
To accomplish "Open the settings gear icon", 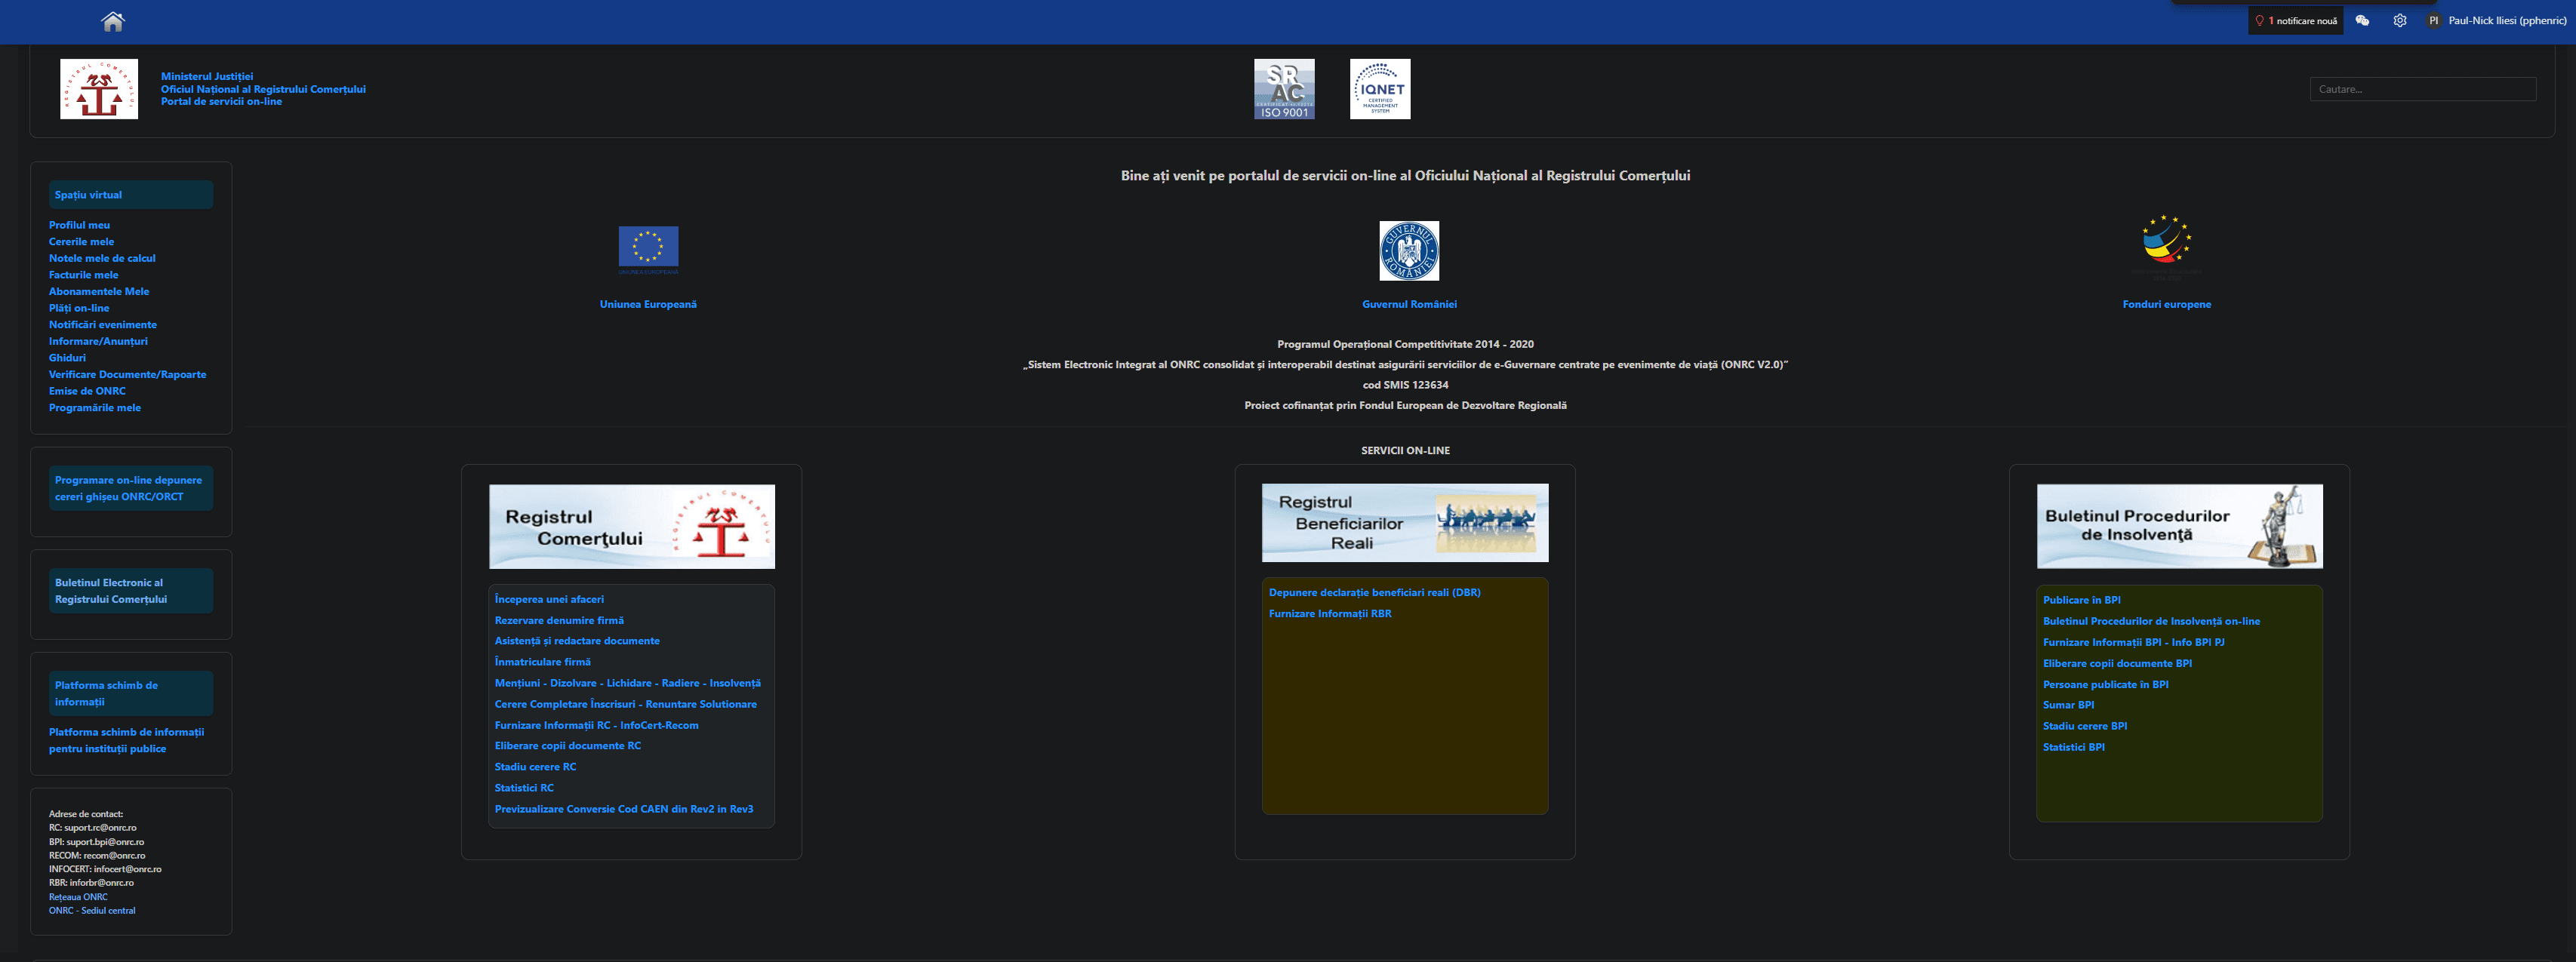I will (2399, 21).
